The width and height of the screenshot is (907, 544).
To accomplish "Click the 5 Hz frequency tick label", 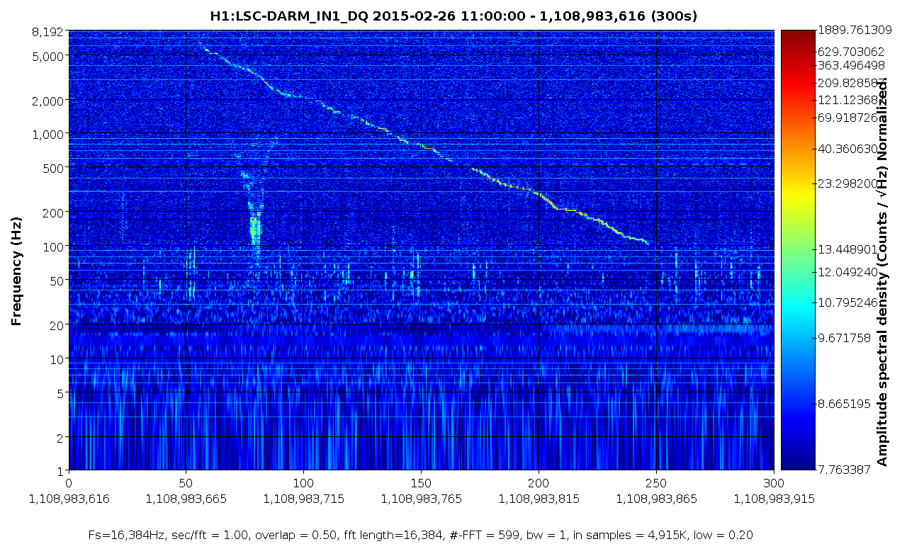I will click(x=62, y=392).
